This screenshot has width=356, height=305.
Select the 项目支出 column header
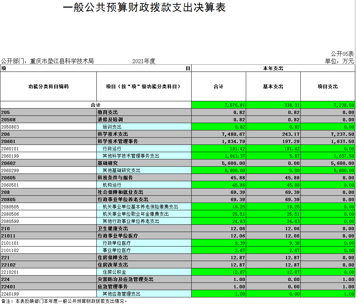click(328, 86)
